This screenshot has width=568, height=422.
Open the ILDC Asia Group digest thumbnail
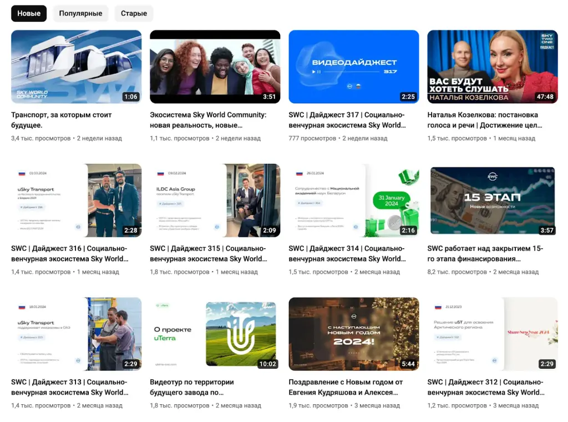tap(215, 200)
